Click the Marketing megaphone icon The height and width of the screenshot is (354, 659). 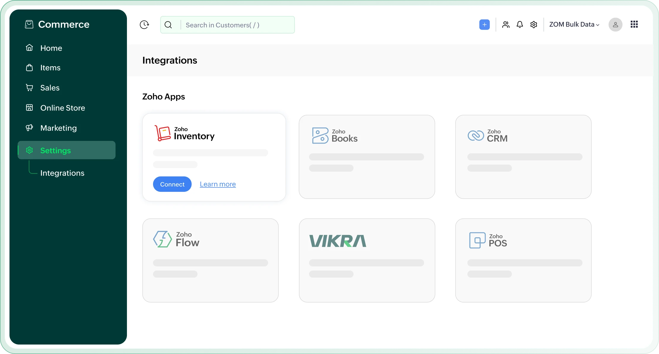29,128
